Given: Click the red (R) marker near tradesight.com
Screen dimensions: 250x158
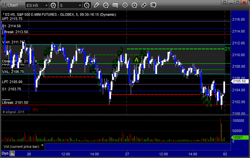Looking at the screenshot, I should [35, 110].
